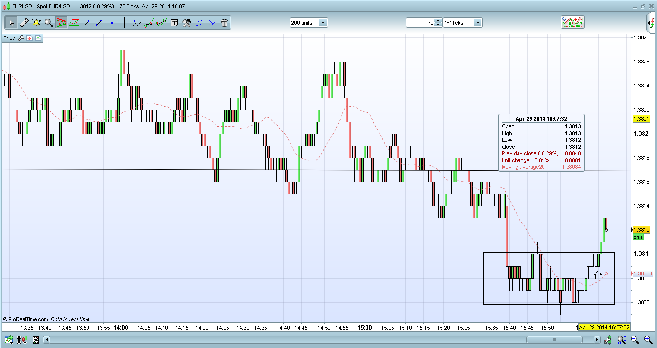Click the 14:00 time axis label
This screenshot has height=348, width=657.
pyautogui.click(x=121, y=327)
